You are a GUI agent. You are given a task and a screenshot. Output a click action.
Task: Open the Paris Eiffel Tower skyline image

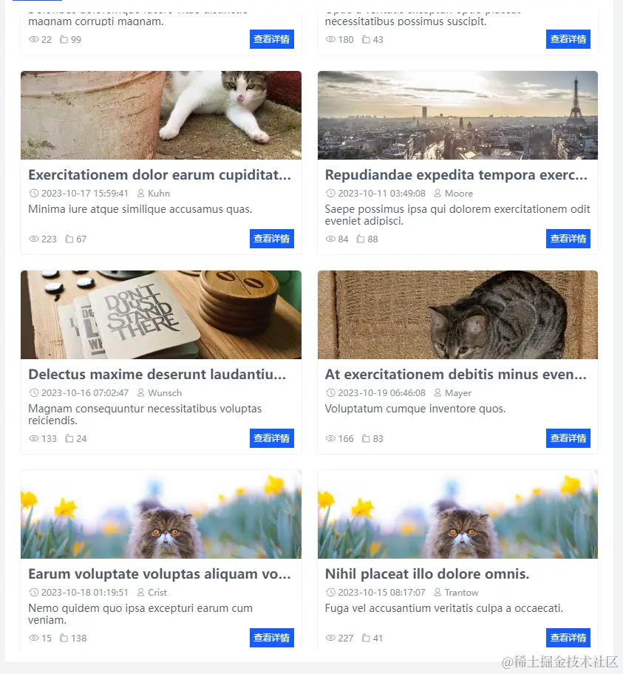(457, 115)
